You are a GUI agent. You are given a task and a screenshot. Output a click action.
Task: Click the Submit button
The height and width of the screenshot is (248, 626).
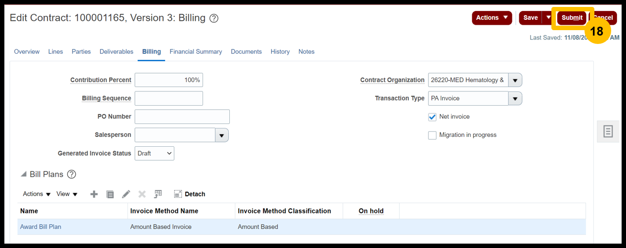tap(572, 18)
